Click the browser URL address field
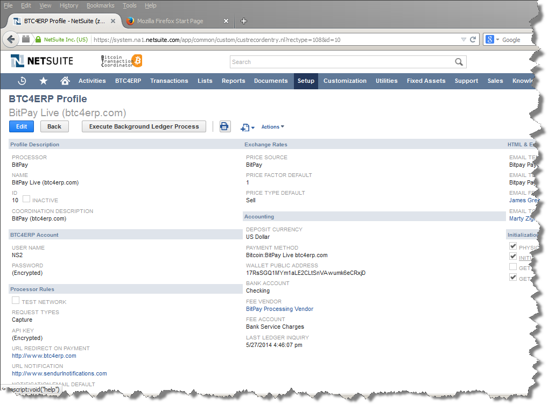This screenshot has height=404, width=548. point(276,39)
